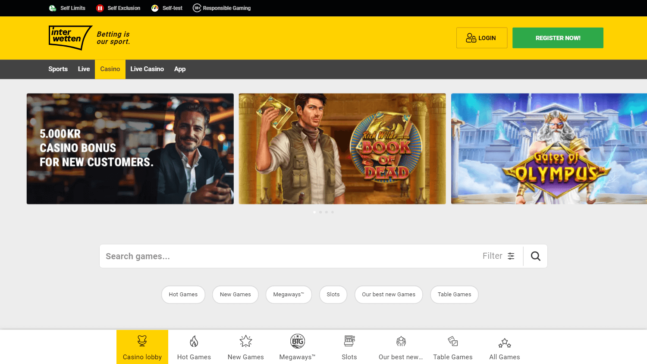This screenshot has height=364, width=647.
Task: Open the Sports tab
Action: (58, 69)
